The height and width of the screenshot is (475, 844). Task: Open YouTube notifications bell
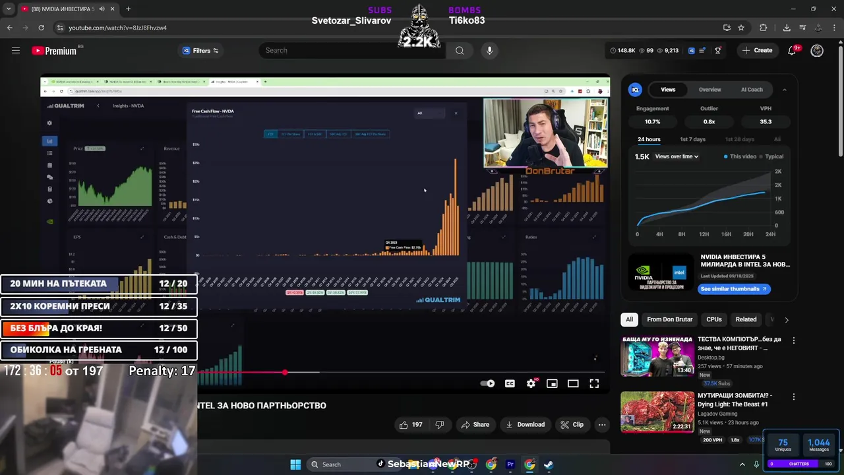tap(792, 51)
